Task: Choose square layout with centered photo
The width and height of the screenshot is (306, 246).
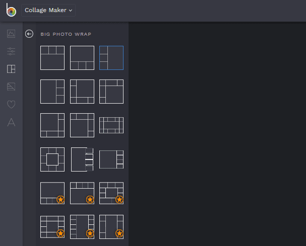Action: tap(52, 159)
